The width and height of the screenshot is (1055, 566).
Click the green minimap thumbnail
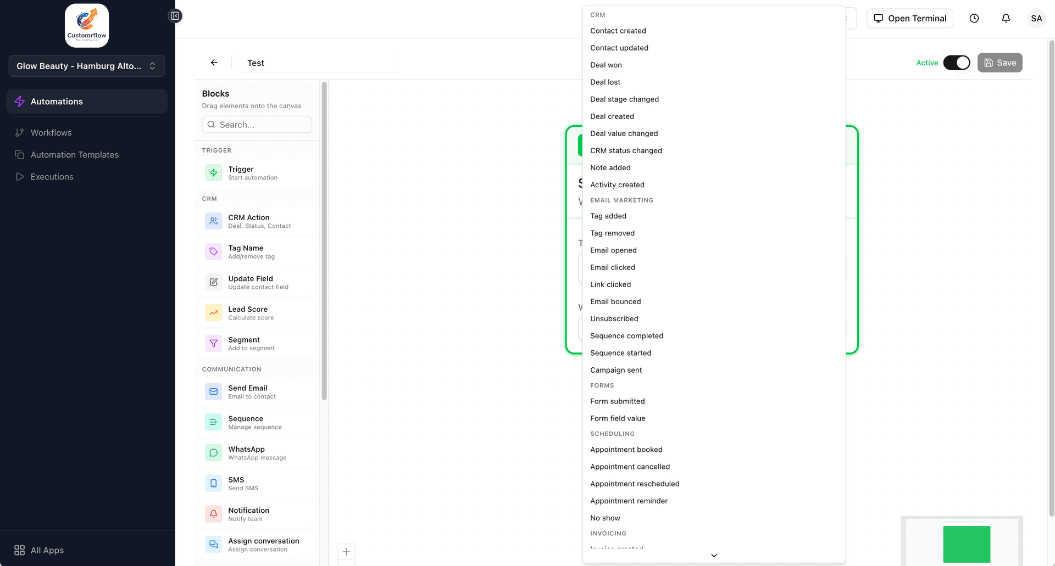coord(967,544)
